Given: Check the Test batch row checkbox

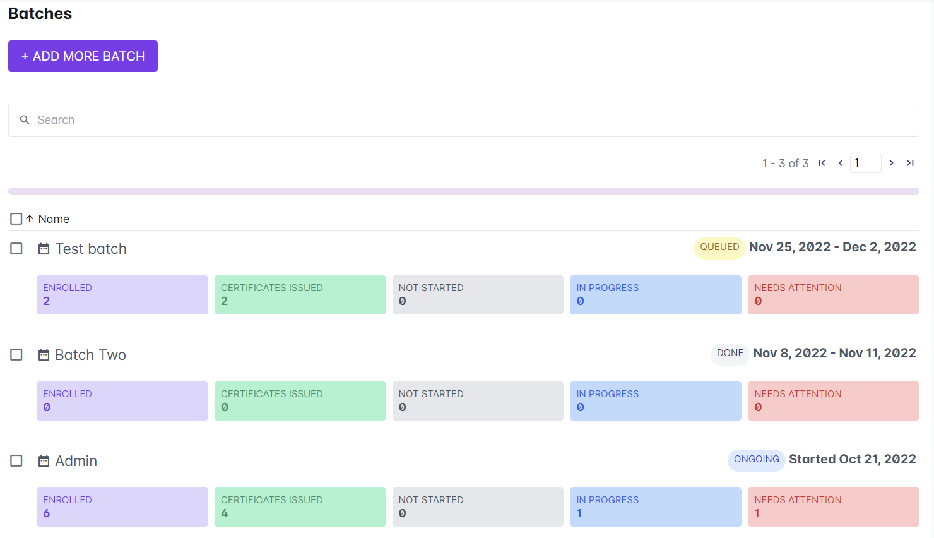Looking at the screenshot, I should (16, 249).
